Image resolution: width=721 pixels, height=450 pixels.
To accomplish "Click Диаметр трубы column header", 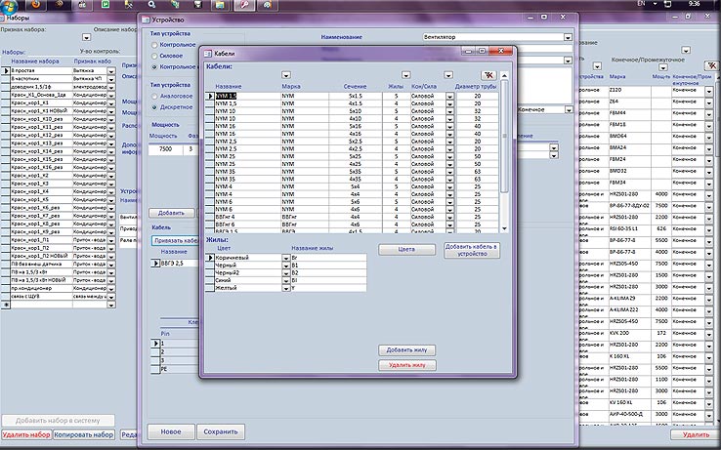I will tap(476, 87).
